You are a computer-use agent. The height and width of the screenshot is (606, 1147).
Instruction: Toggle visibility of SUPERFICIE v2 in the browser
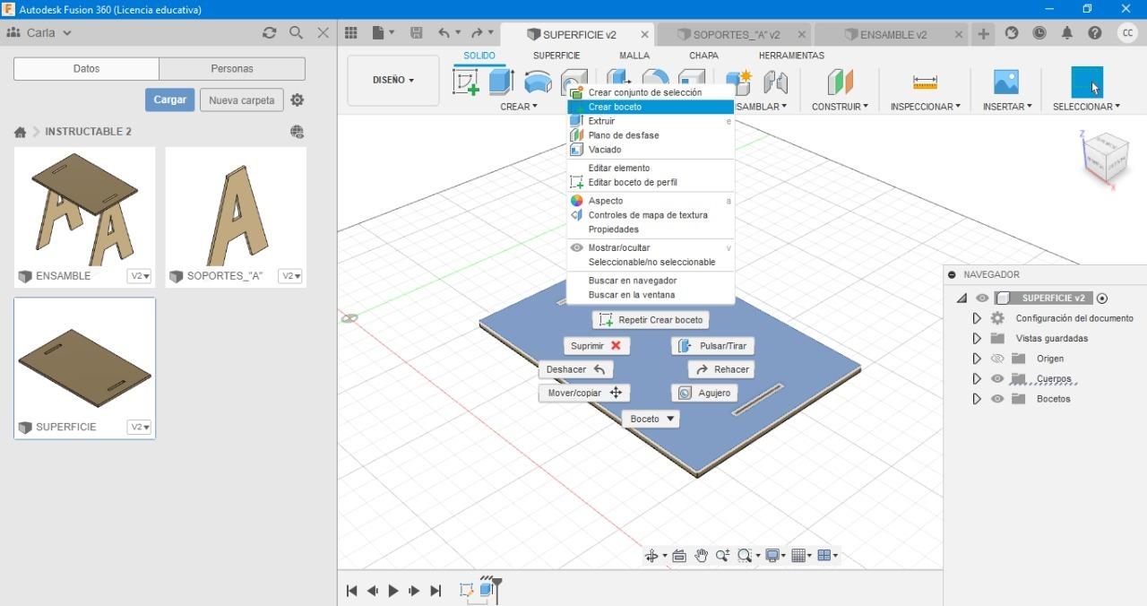pyautogui.click(x=983, y=299)
